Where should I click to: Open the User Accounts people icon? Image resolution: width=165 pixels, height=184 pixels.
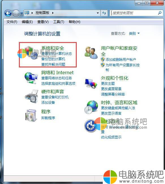(91, 53)
